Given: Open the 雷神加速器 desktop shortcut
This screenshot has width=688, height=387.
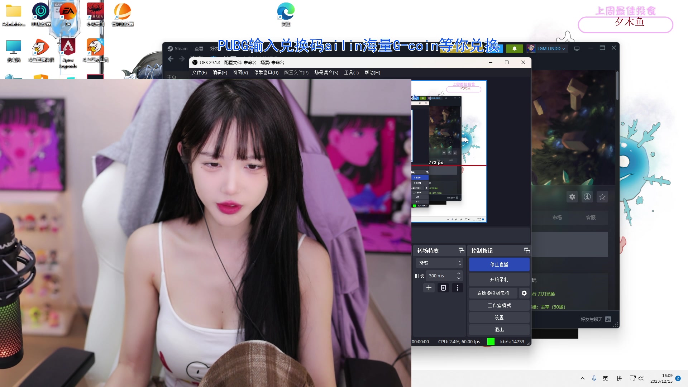Looking at the screenshot, I should tap(123, 15).
